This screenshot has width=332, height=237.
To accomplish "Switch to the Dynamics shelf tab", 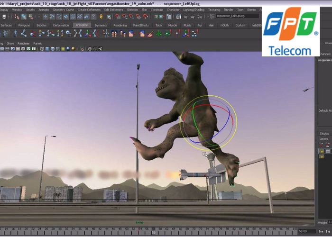I will click(x=101, y=25).
